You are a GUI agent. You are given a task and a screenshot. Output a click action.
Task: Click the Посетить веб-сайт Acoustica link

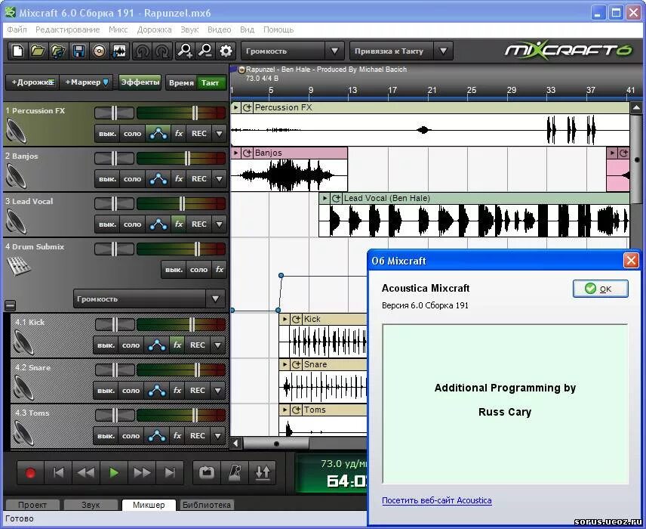437,500
